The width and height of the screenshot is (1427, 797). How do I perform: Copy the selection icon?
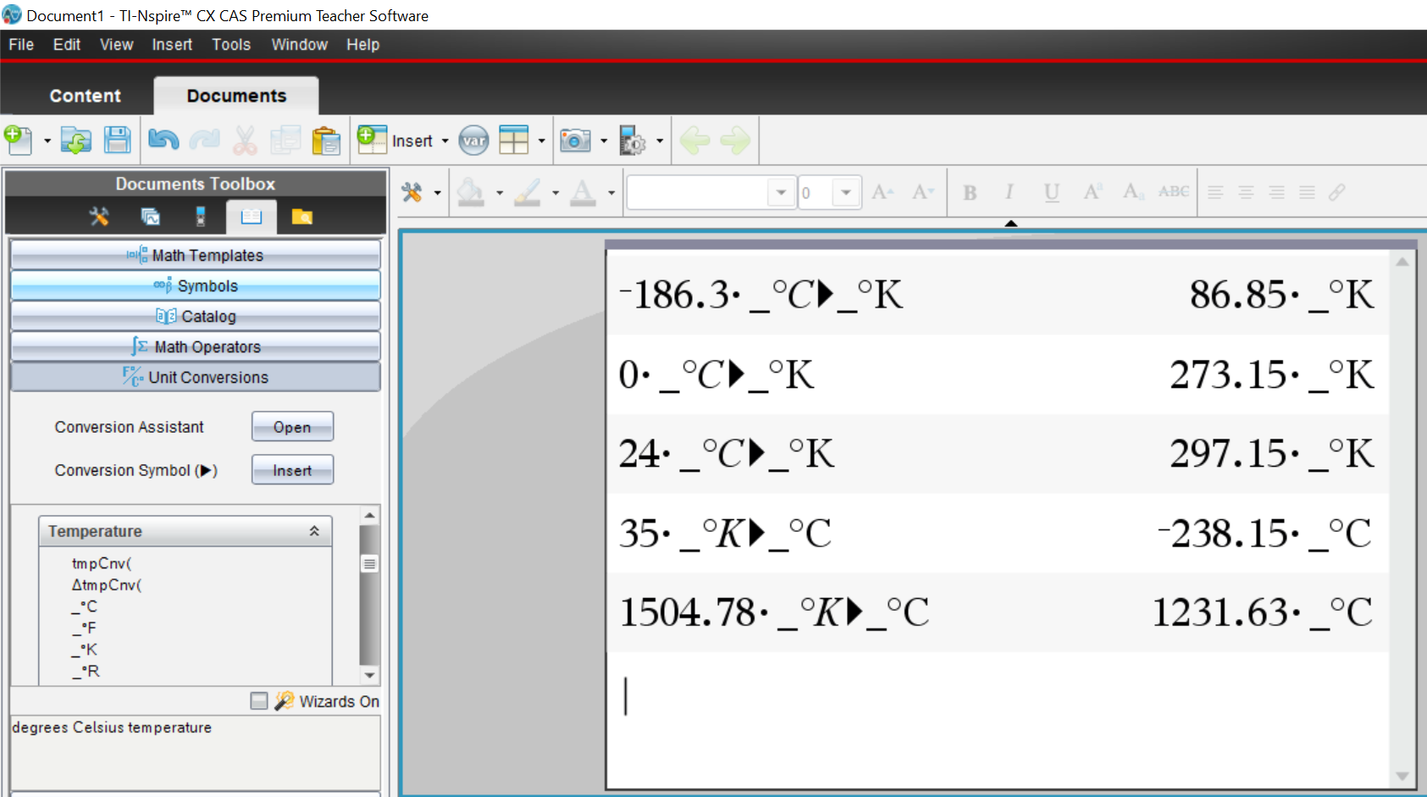(x=285, y=140)
